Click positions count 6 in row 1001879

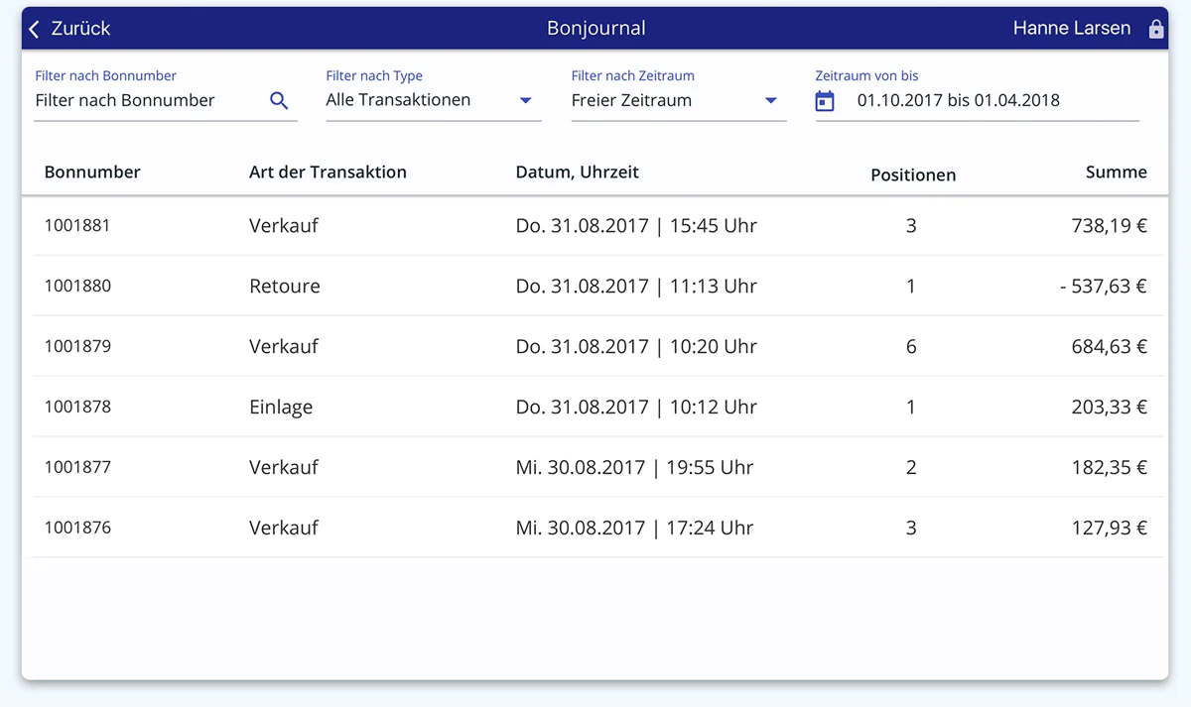click(x=911, y=347)
